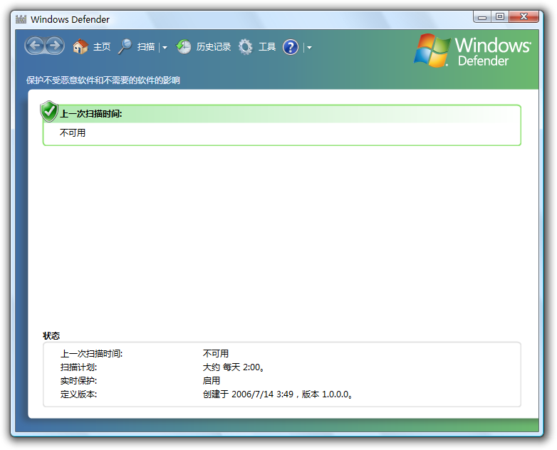This screenshot has width=557, height=450.
Task: Click the 上一次扫描时间 banner heading
Action: [91, 114]
